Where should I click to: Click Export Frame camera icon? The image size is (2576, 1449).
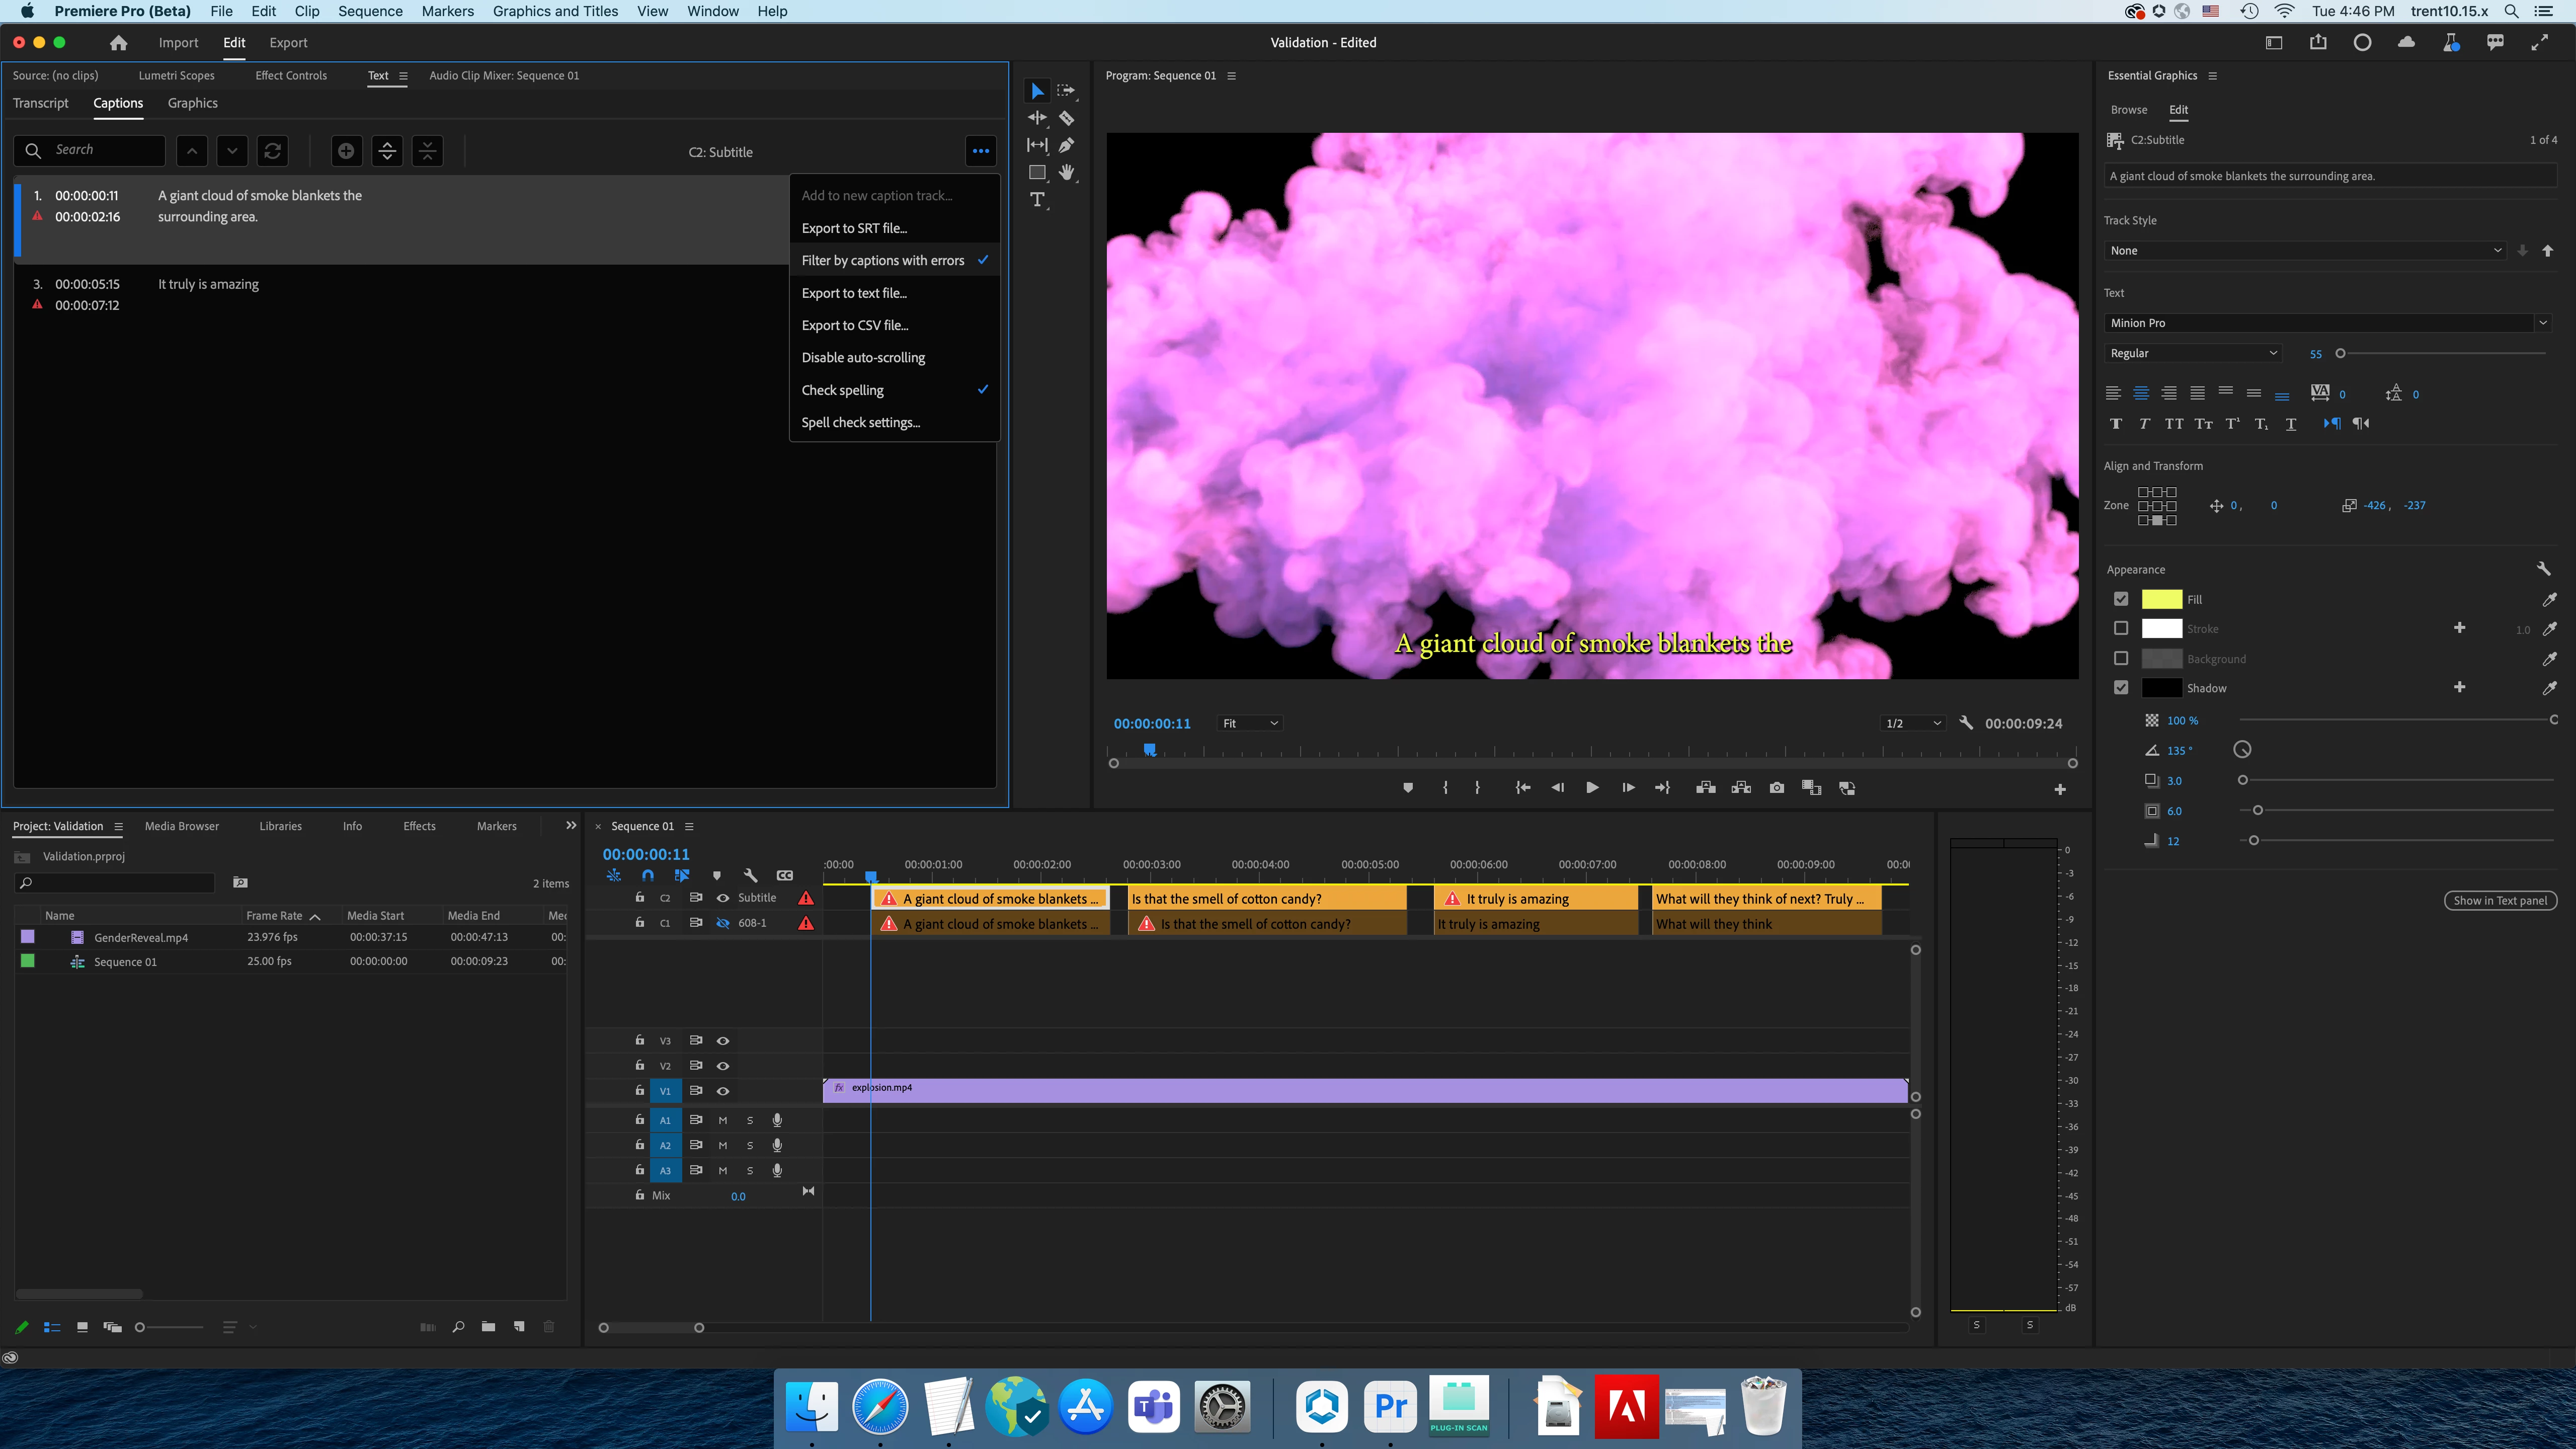tap(1776, 788)
